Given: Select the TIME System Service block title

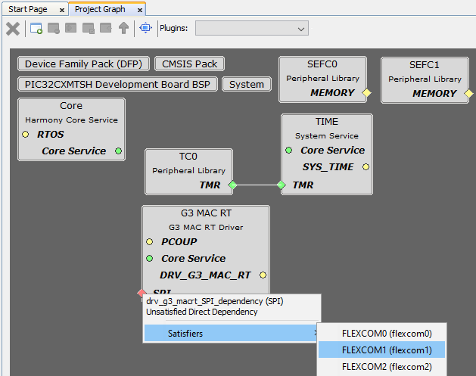Looking at the screenshot, I should click(327, 122).
